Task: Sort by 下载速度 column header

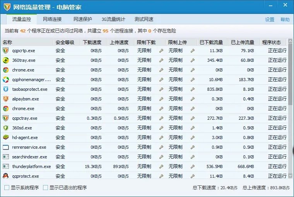Action: tap(94, 42)
